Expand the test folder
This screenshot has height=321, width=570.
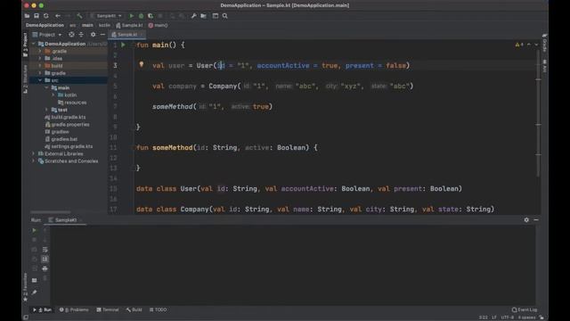(46, 110)
